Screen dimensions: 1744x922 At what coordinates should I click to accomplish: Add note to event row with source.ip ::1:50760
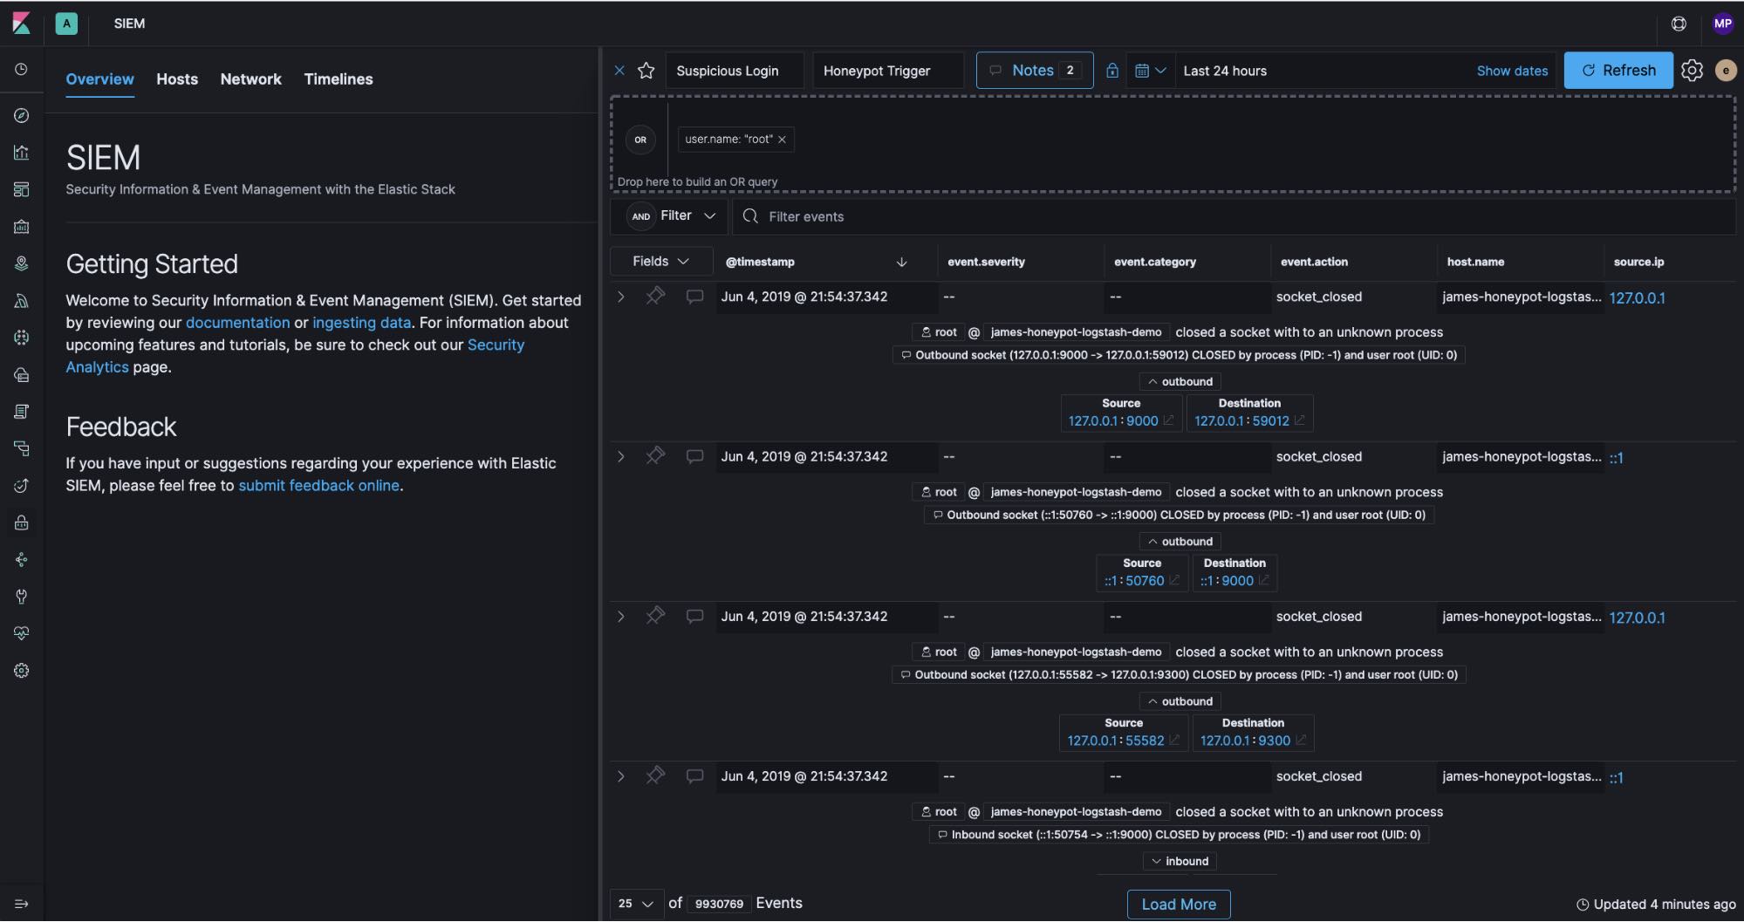tap(694, 456)
